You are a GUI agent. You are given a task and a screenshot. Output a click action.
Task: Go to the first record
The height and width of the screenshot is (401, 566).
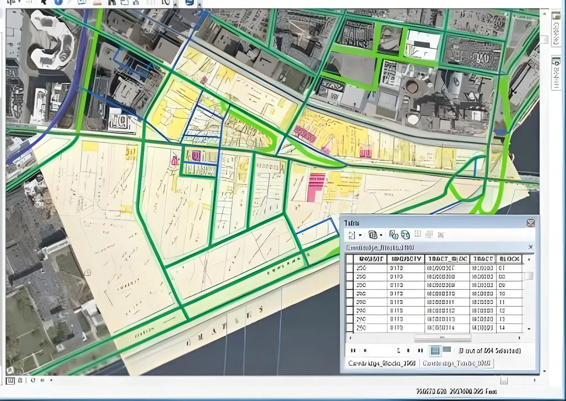click(353, 350)
